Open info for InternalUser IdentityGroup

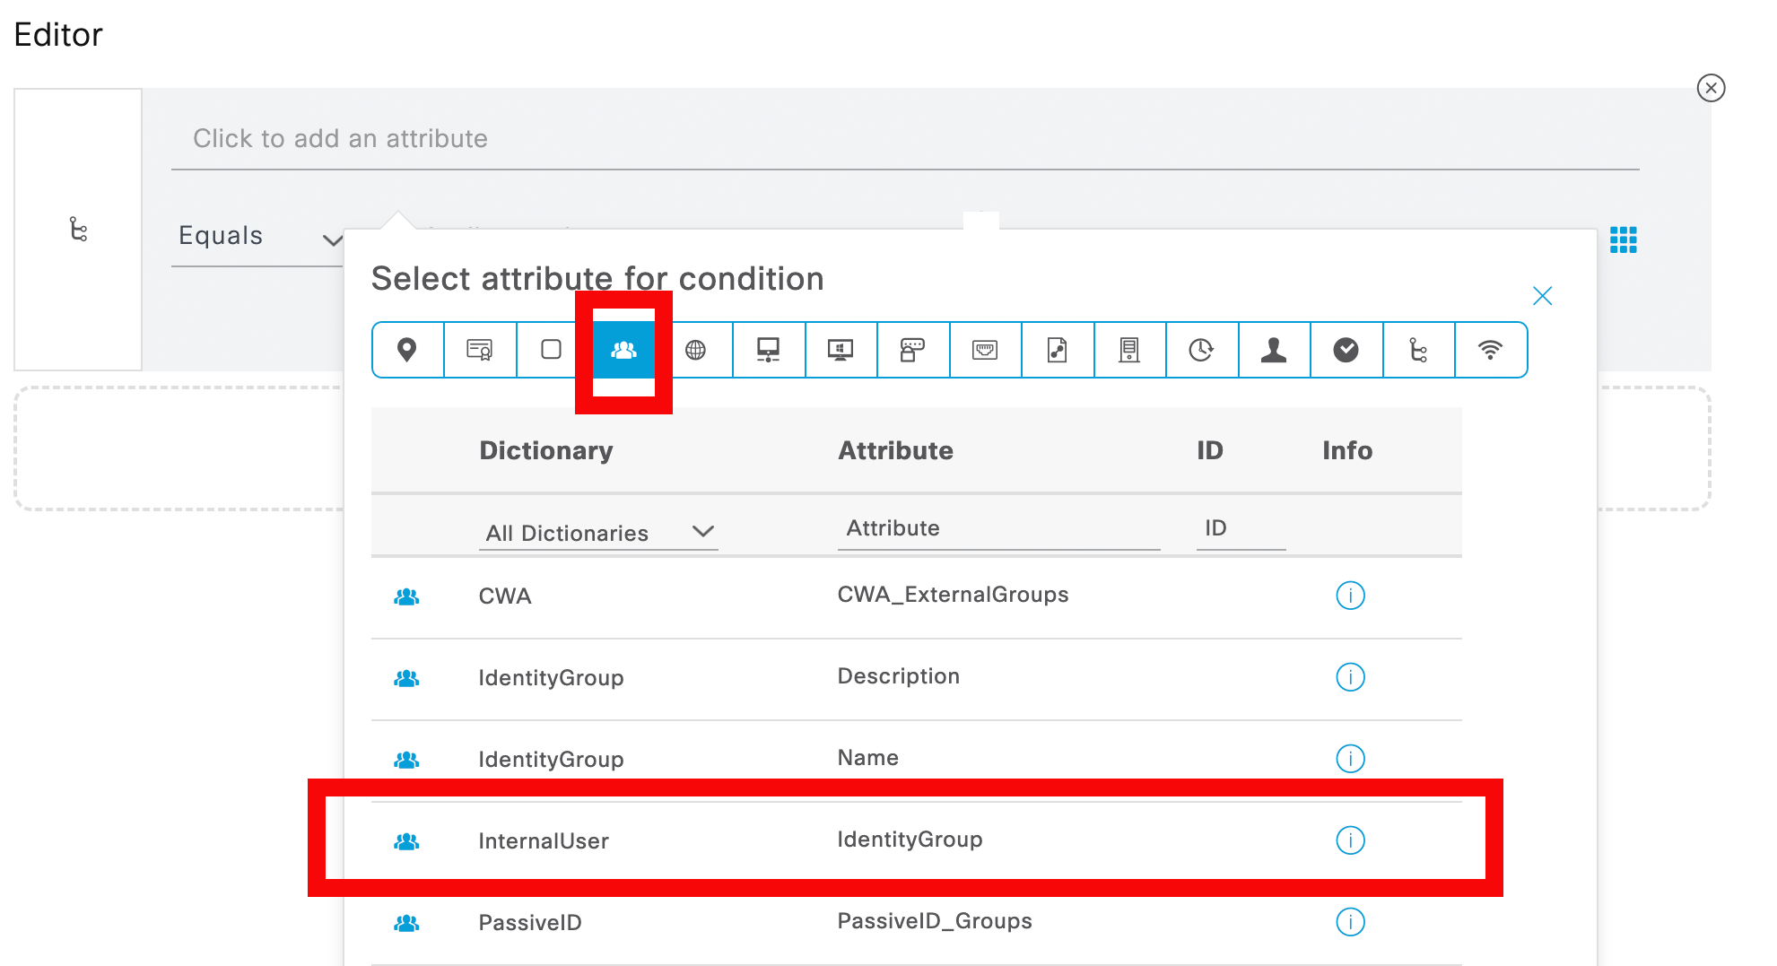[1350, 840]
